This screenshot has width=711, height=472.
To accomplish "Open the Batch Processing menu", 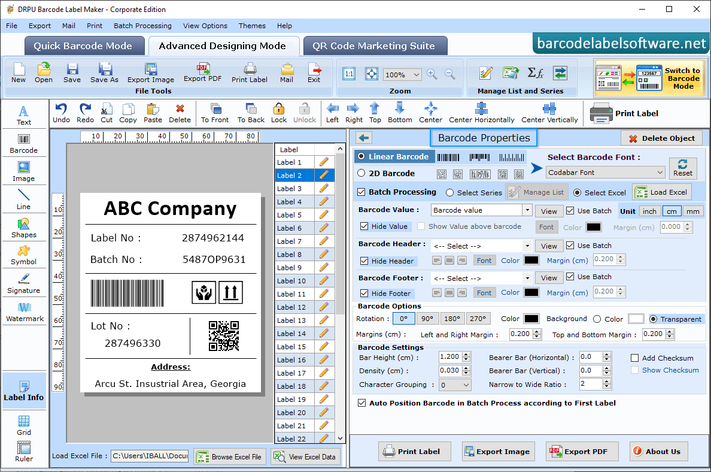I will click(142, 26).
